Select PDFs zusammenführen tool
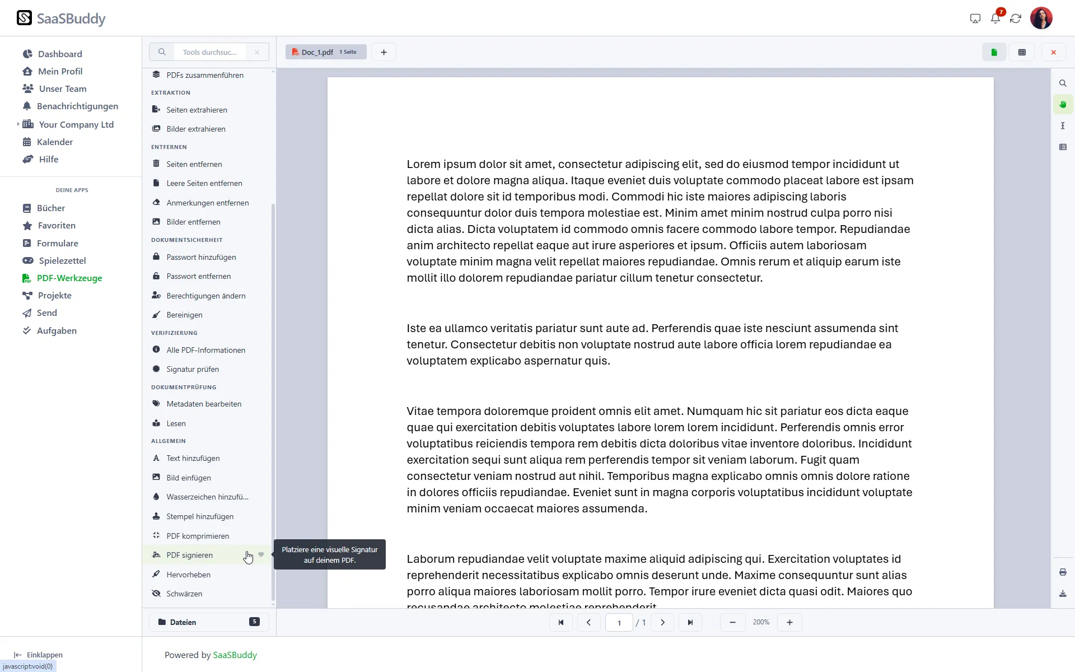The height and width of the screenshot is (672, 1075). (x=208, y=75)
